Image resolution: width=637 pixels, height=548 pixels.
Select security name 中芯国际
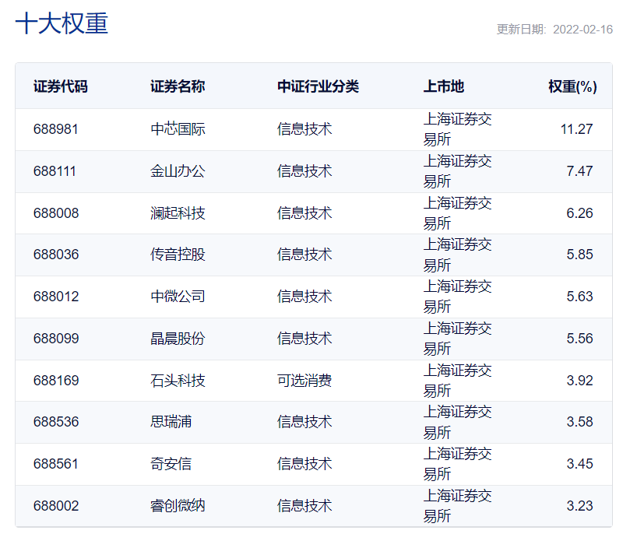178,129
